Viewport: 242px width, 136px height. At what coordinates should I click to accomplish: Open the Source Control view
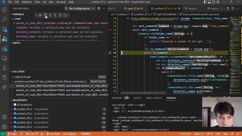[x=4, y=29]
